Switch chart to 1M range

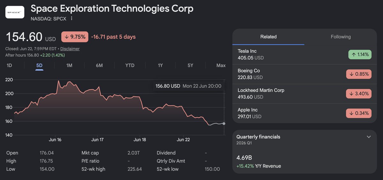(x=69, y=65)
